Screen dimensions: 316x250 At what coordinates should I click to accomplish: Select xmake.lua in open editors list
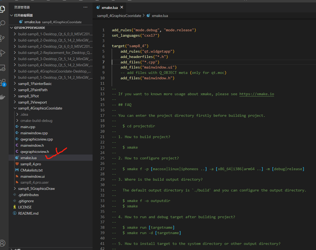point(50,22)
